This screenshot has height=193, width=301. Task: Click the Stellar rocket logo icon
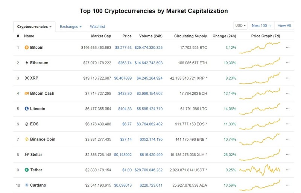point(26,154)
